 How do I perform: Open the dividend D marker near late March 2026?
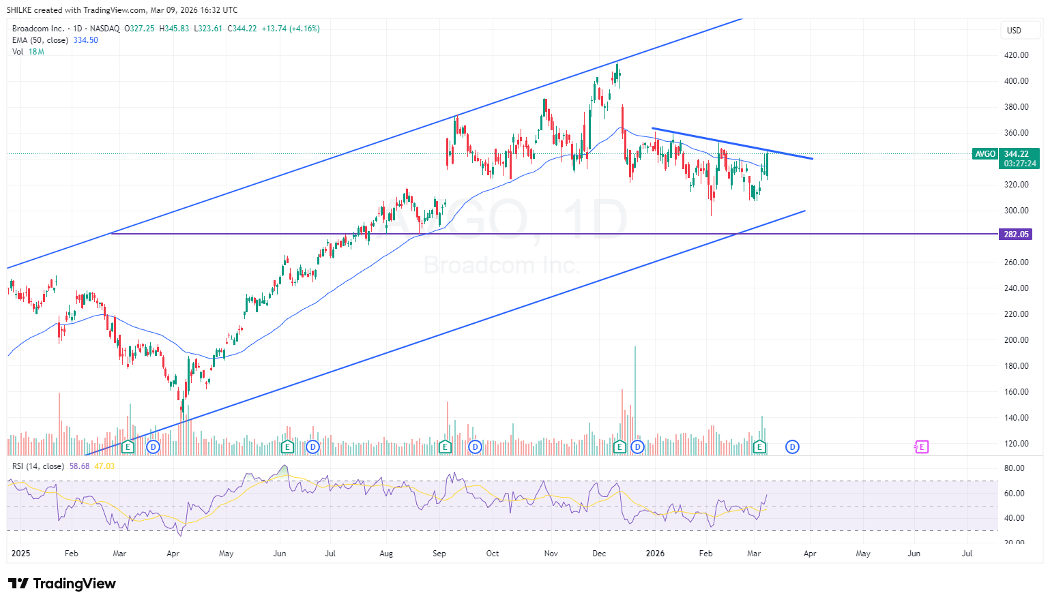click(792, 447)
